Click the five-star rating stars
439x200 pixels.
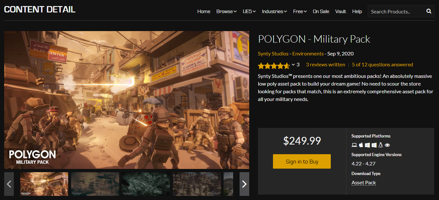point(274,65)
